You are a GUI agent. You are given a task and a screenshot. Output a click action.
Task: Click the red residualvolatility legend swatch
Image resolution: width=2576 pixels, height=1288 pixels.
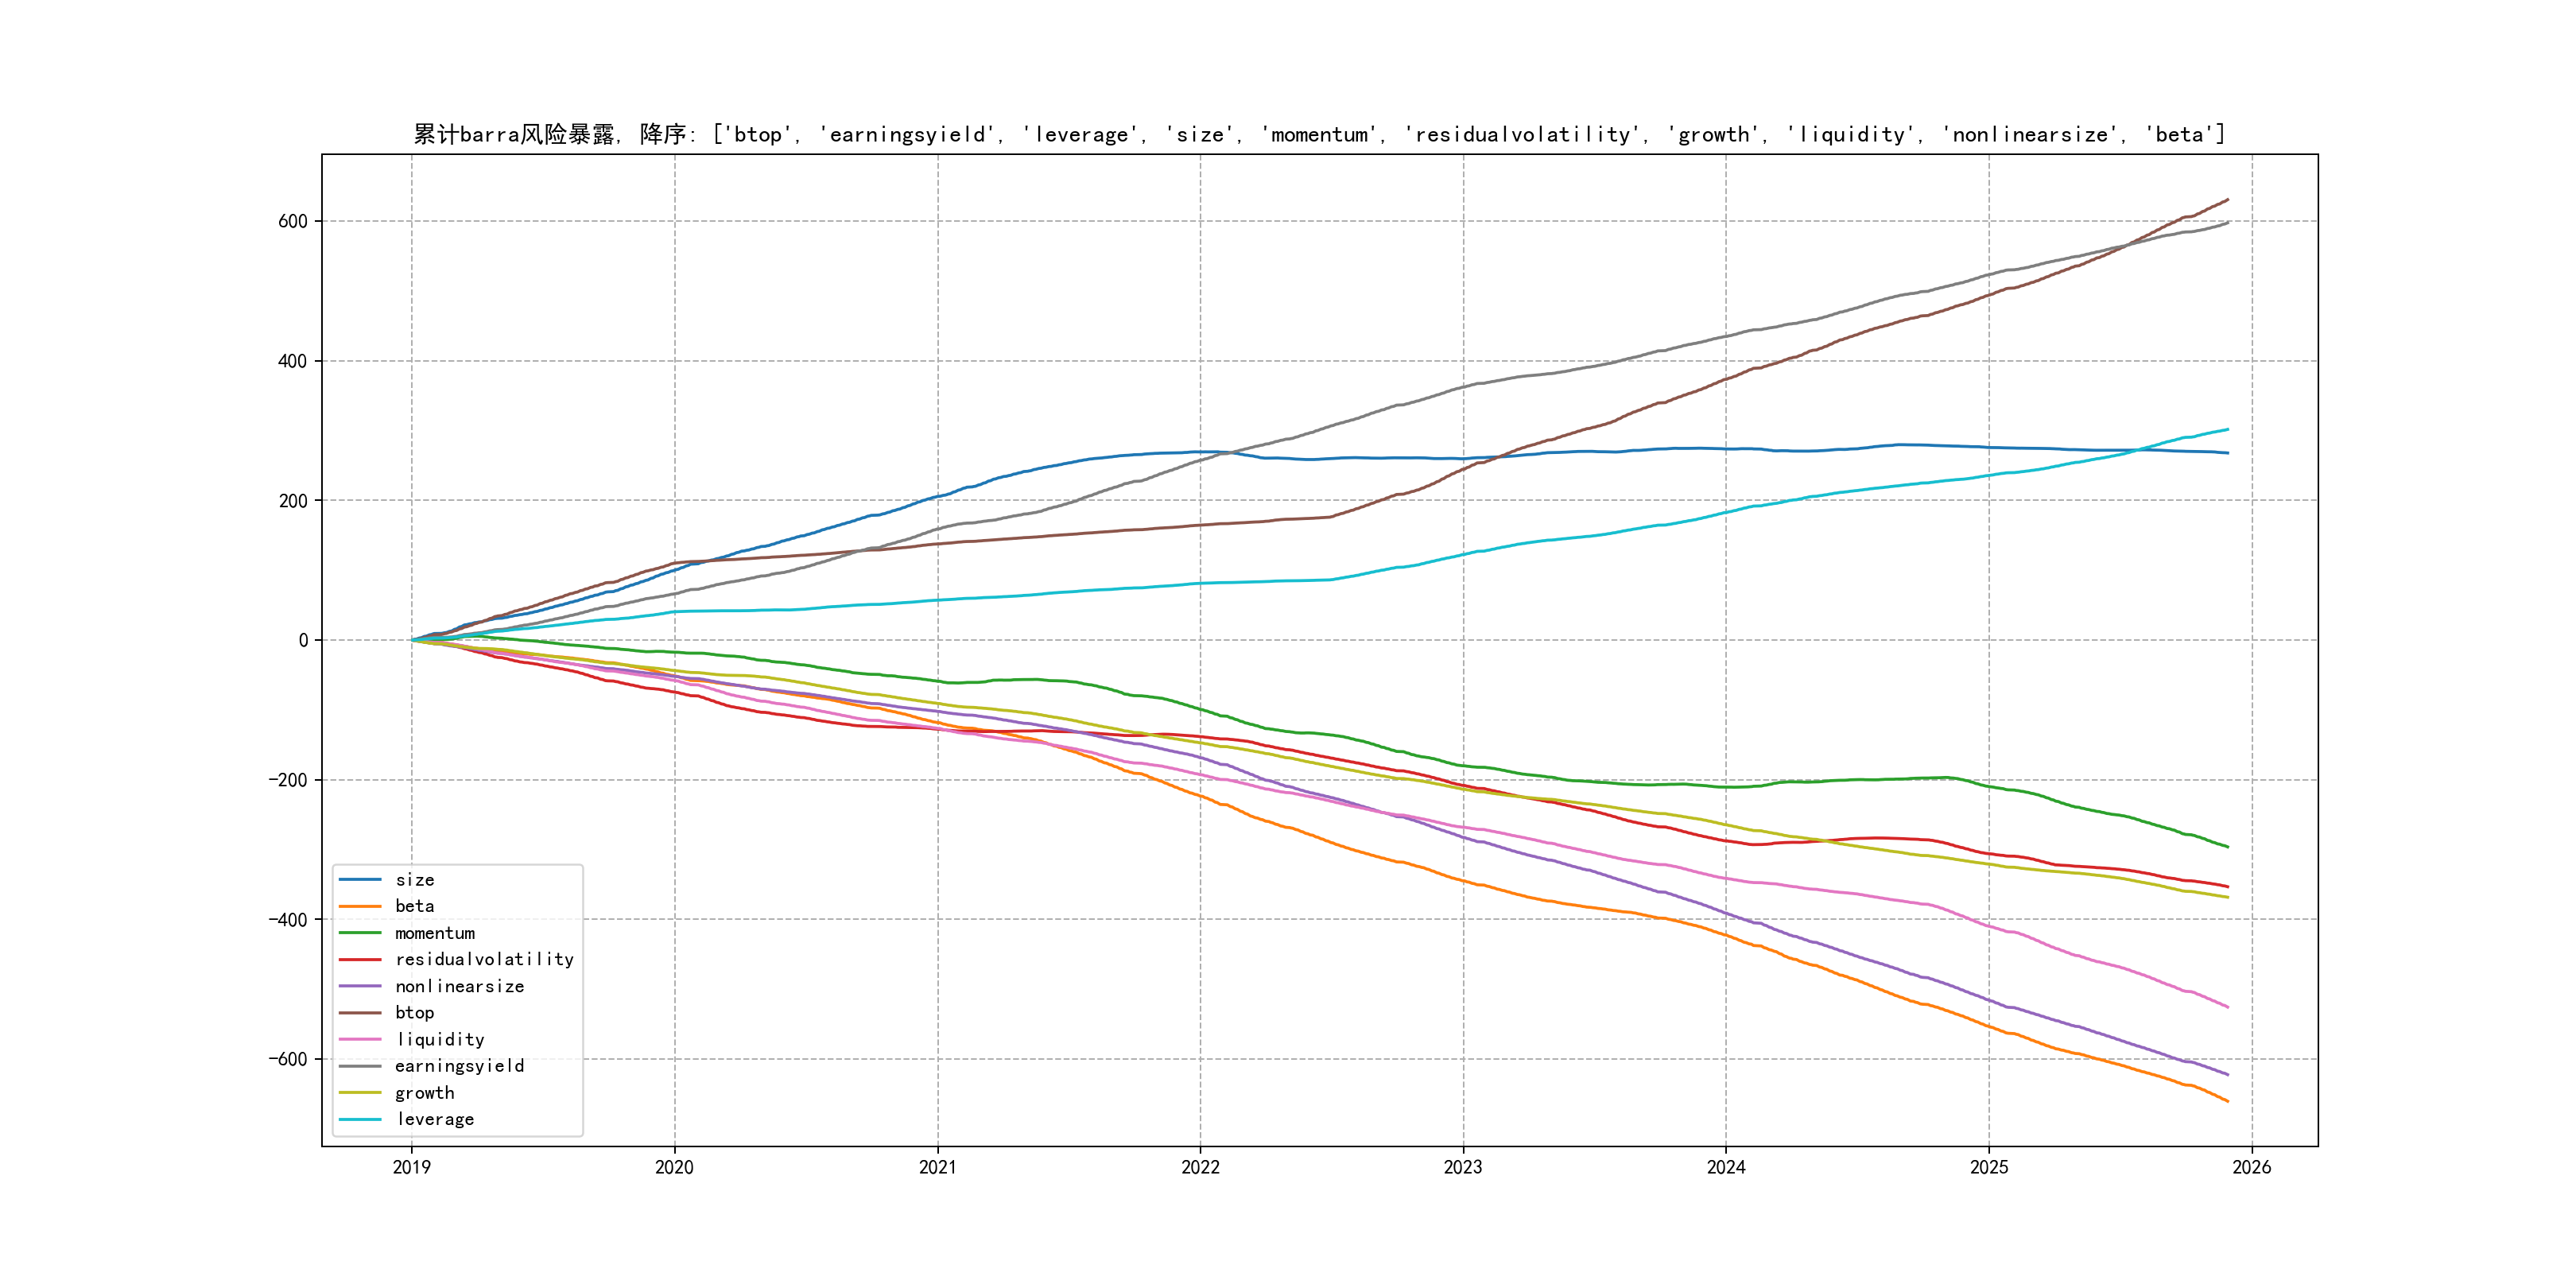360,960
